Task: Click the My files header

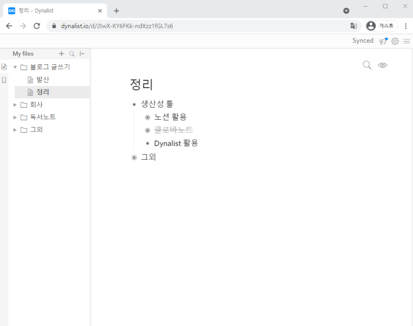Action: [23, 54]
